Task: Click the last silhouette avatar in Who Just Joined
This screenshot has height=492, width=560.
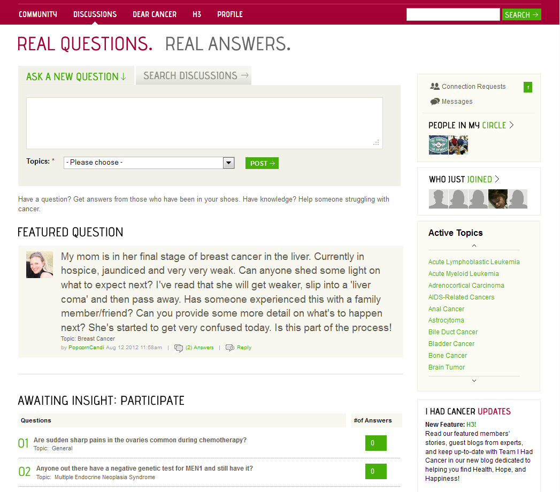Action: tap(518, 199)
